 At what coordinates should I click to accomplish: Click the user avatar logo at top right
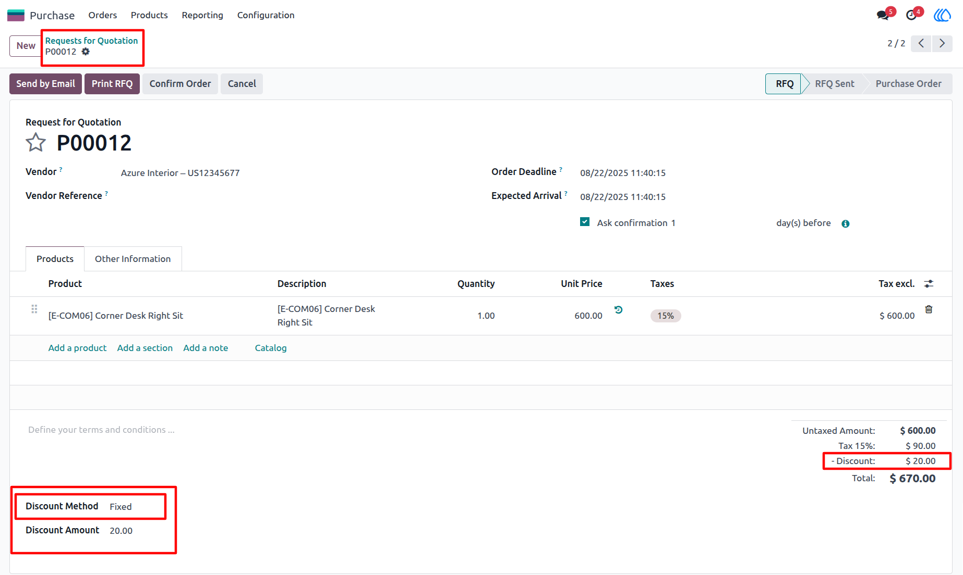click(942, 15)
